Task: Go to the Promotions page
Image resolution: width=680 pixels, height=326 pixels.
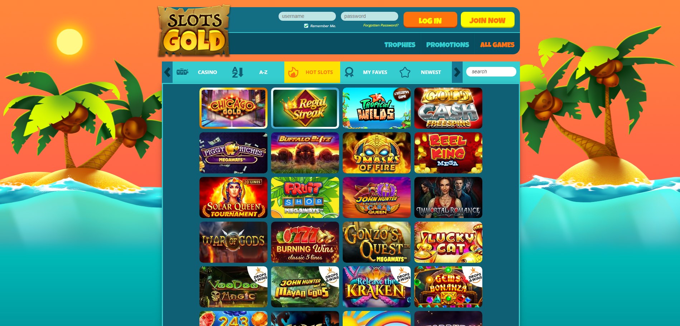Action: click(448, 45)
